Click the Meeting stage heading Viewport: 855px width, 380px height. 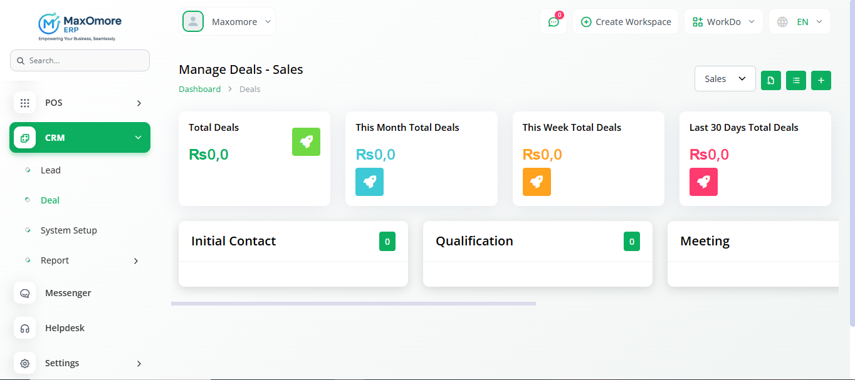pos(705,241)
